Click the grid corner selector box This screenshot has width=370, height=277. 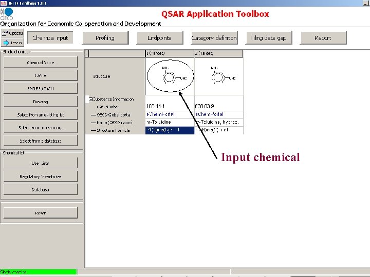tap(87, 53)
